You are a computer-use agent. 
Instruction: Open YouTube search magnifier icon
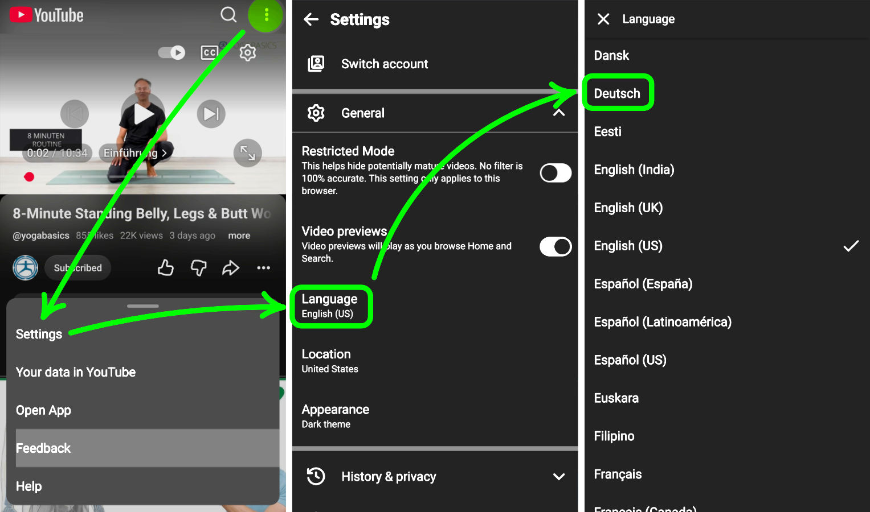click(228, 15)
